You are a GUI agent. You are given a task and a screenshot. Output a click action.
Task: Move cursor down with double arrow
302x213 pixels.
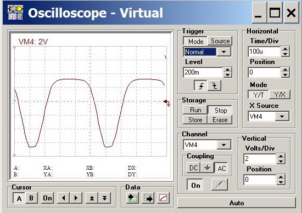click(x=104, y=198)
